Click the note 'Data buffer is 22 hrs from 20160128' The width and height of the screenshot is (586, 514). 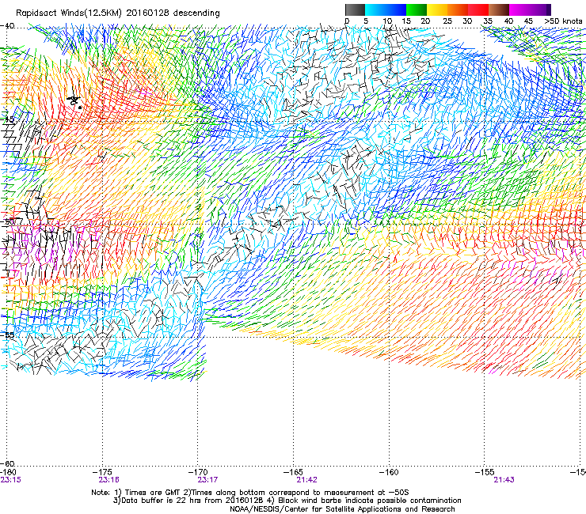(x=192, y=501)
